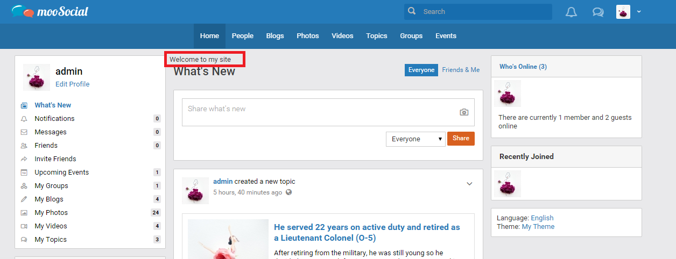Switch feed filter to Friends & Me

pos(461,70)
